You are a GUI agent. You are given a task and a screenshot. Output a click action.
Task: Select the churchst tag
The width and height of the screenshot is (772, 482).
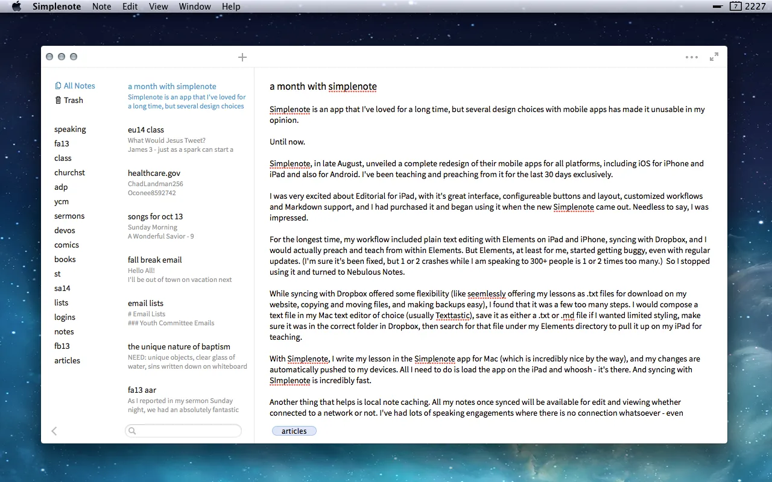click(x=69, y=172)
